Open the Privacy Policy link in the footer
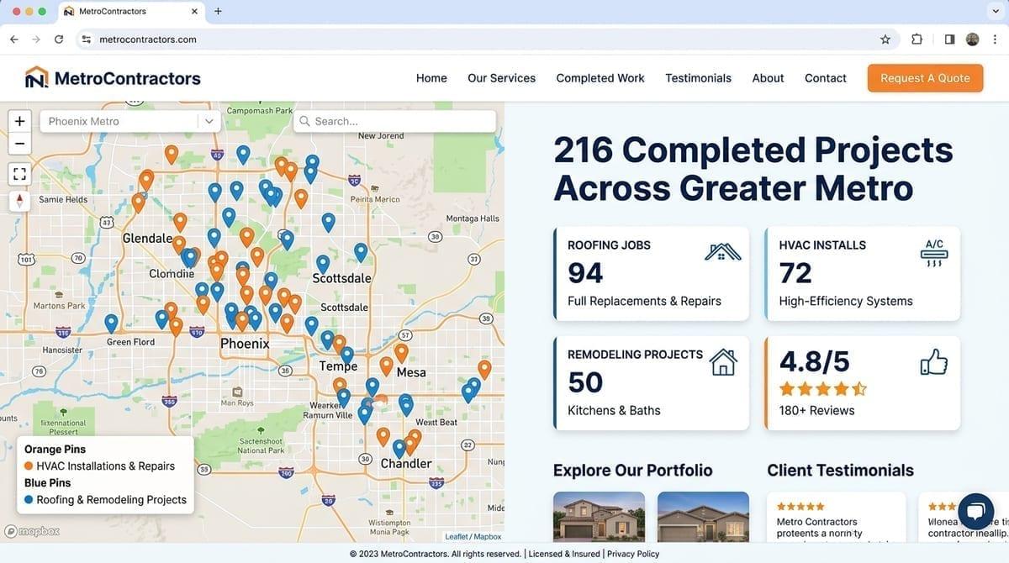Image resolution: width=1009 pixels, height=563 pixels. click(632, 553)
